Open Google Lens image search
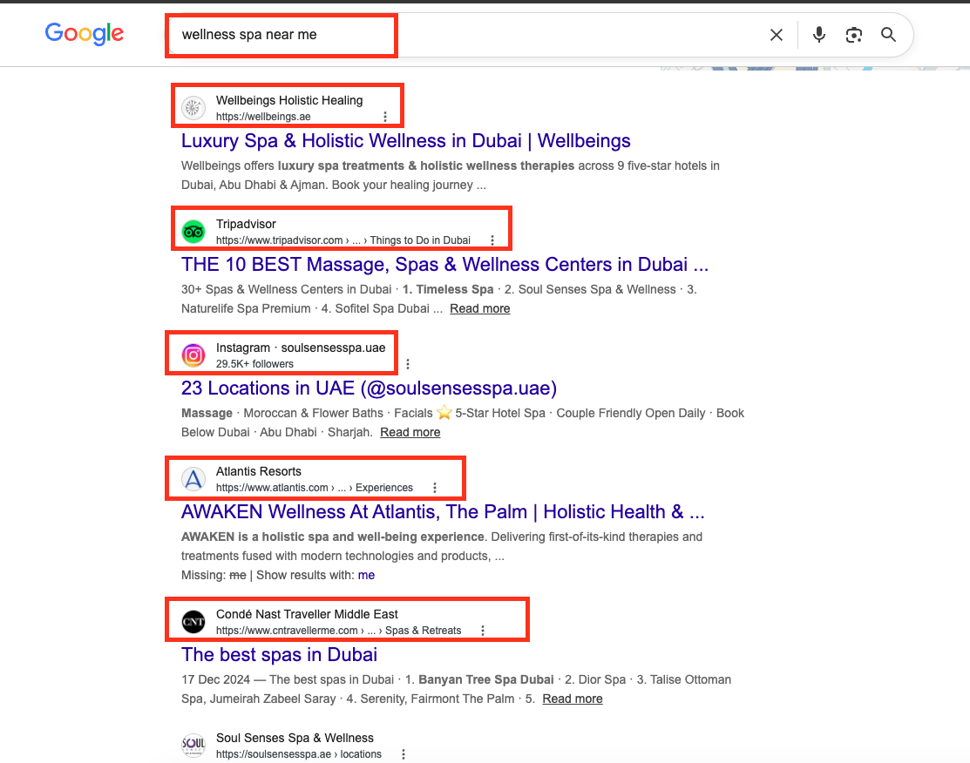The height and width of the screenshot is (763, 970). [854, 35]
